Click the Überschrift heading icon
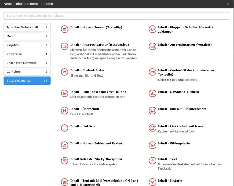 coord(64,111)
